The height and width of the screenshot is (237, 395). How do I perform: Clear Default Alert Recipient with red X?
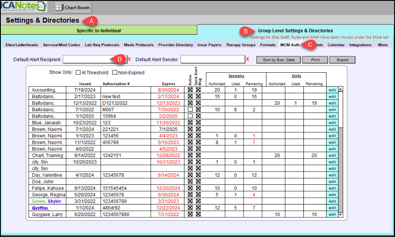(130, 59)
